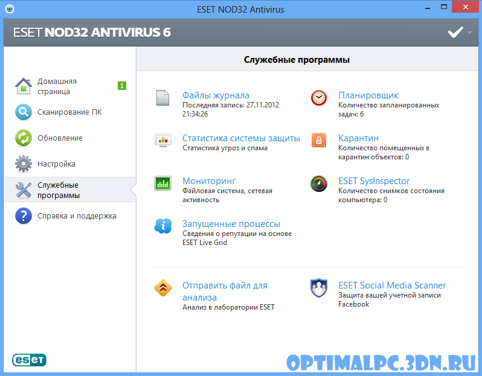Click the green Мониторинг graph icon
This screenshot has width=482, height=376.
pos(163,183)
